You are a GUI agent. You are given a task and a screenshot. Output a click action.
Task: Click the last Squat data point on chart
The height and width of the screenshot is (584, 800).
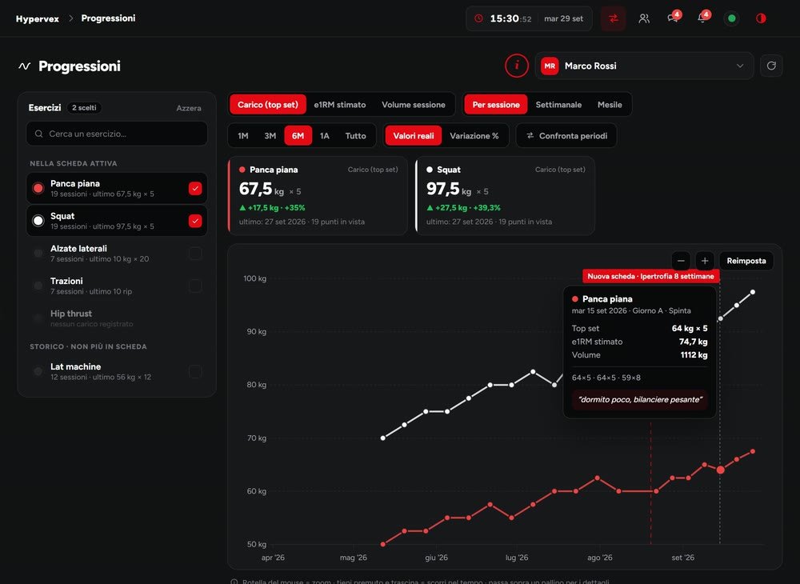(753, 292)
